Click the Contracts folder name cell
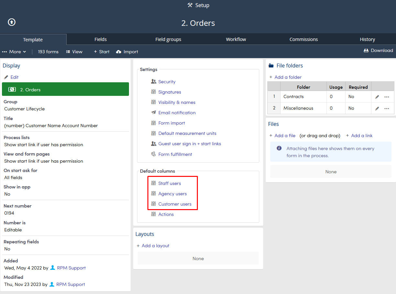The width and height of the screenshot is (396, 294). point(304,96)
